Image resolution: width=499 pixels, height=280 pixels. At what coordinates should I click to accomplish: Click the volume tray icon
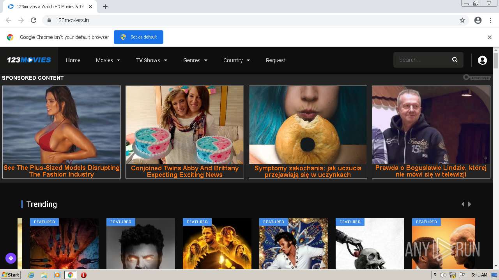point(443,275)
